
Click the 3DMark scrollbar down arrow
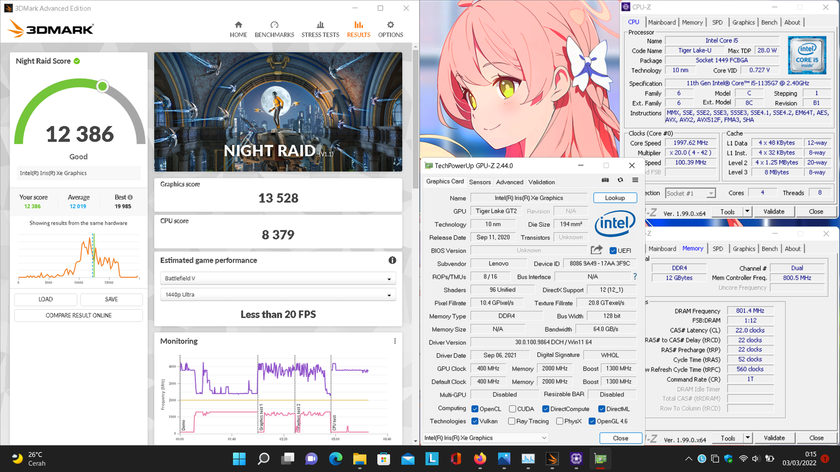pyautogui.click(x=415, y=441)
